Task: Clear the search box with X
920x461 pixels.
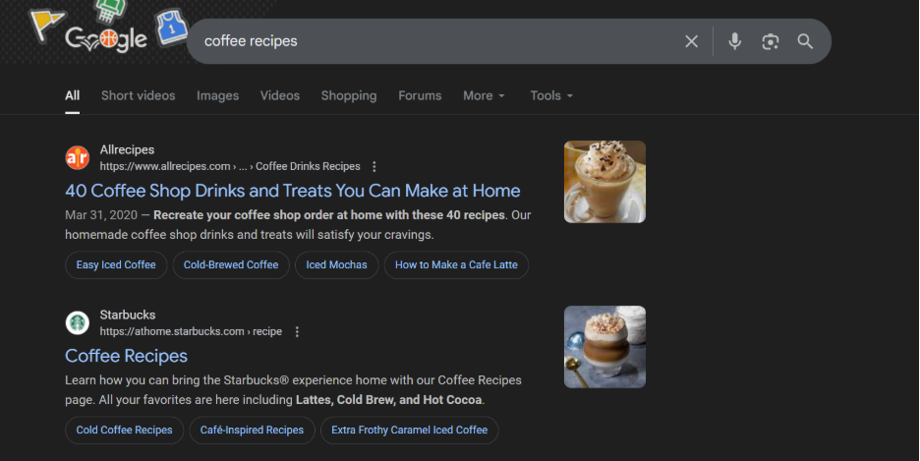Action: pyautogui.click(x=692, y=41)
